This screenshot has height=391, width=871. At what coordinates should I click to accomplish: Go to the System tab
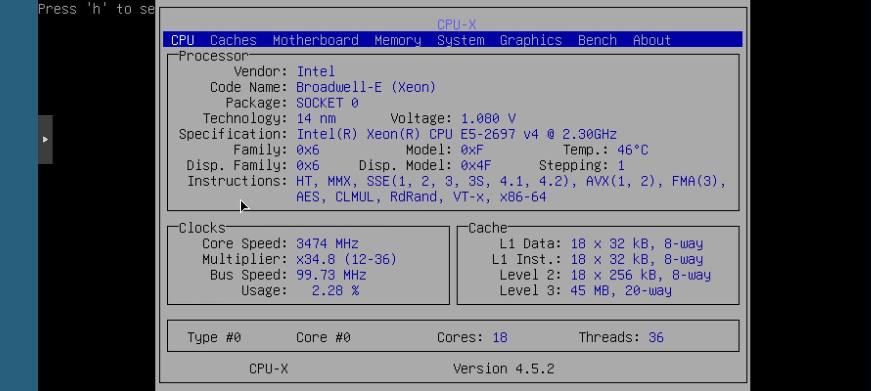click(461, 40)
